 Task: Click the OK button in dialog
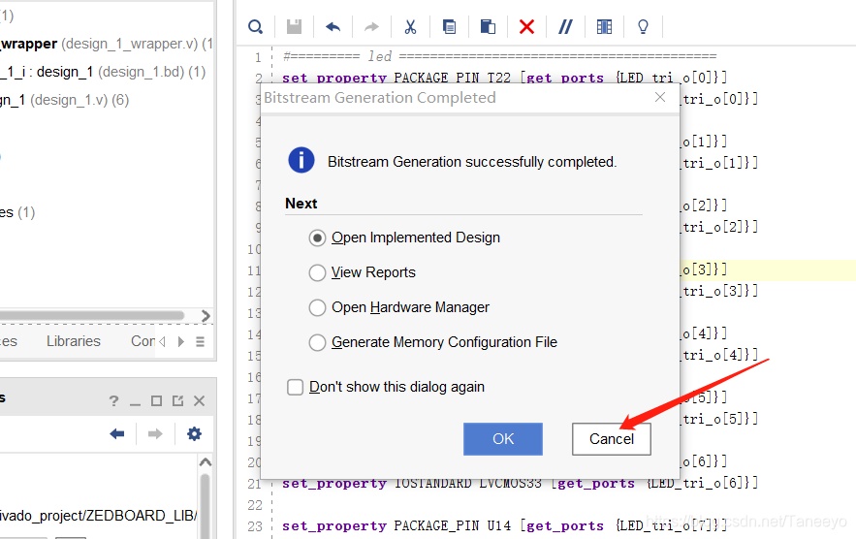[x=503, y=438]
